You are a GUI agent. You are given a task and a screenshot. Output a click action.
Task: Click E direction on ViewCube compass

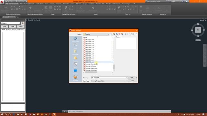pyautogui.click(x=204, y=30)
